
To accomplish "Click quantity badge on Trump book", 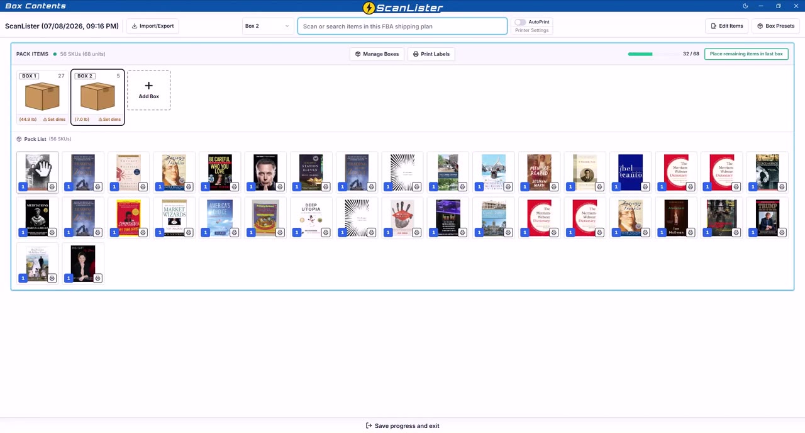I will point(753,232).
